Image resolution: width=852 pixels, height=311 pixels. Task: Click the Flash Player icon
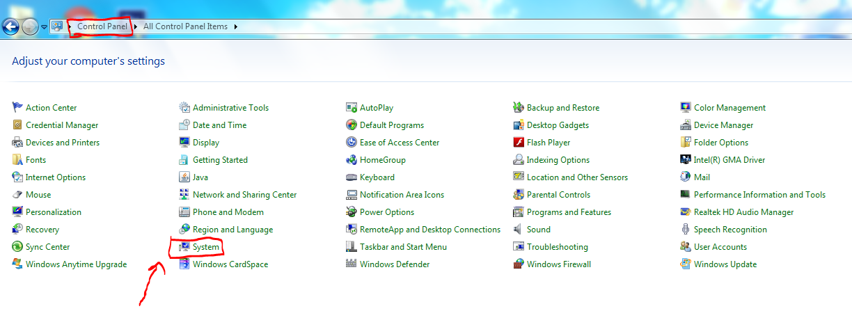[x=519, y=142]
